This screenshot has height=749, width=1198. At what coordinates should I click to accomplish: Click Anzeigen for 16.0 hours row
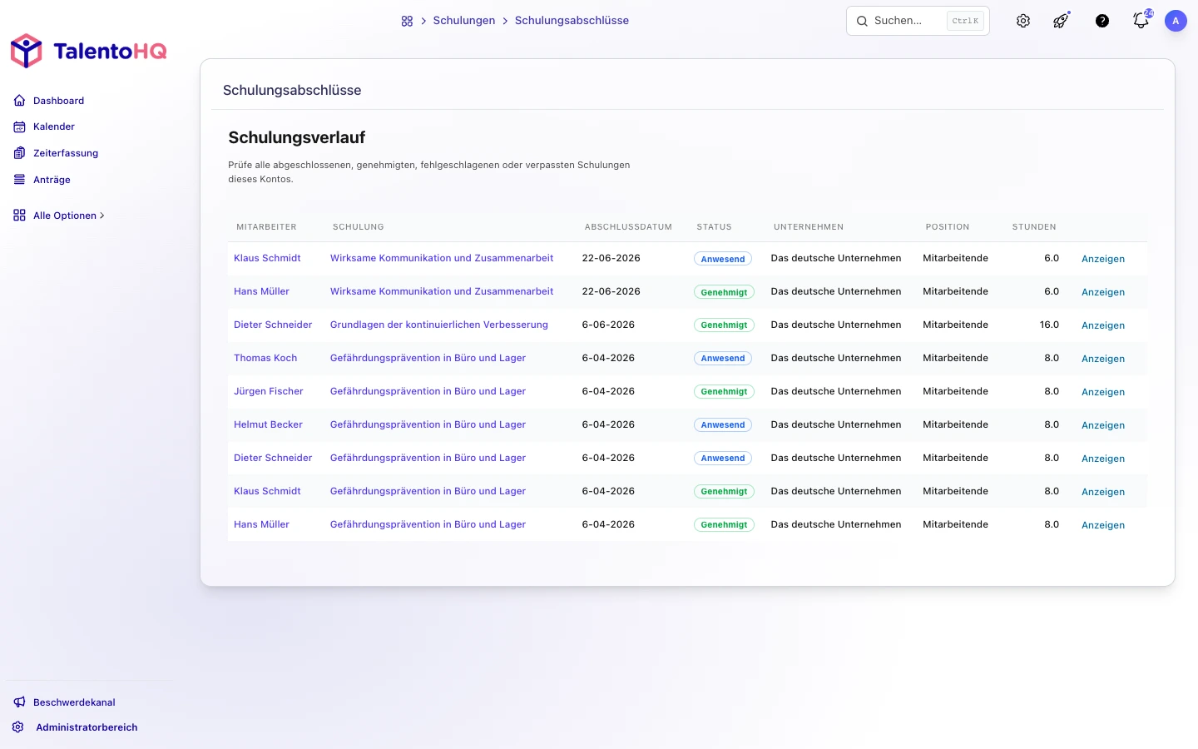point(1103,325)
